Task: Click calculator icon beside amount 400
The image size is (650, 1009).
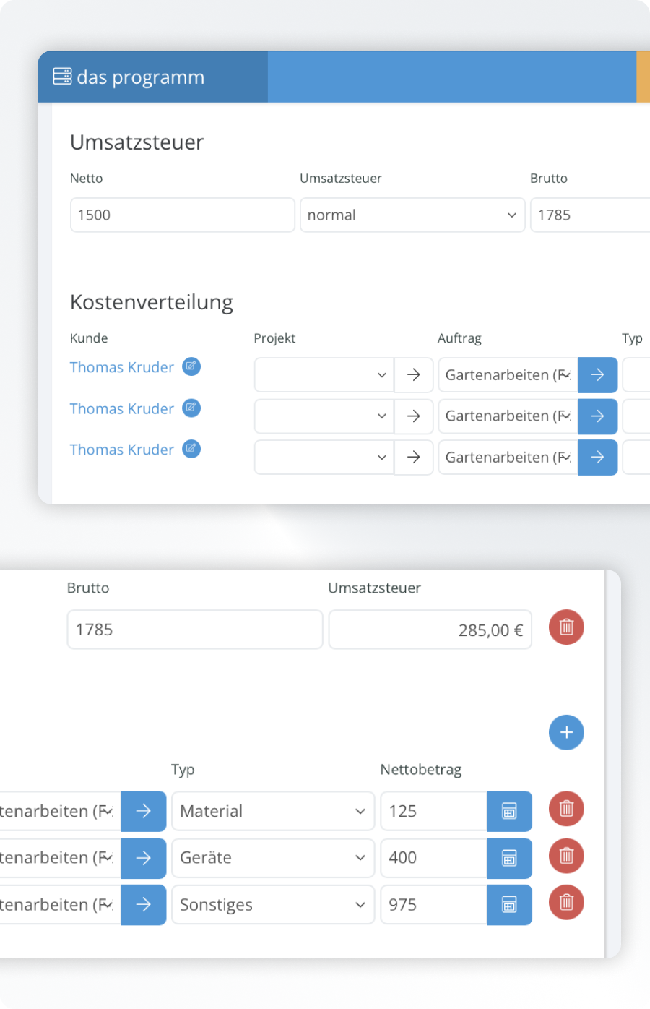Action: click(x=510, y=857)
